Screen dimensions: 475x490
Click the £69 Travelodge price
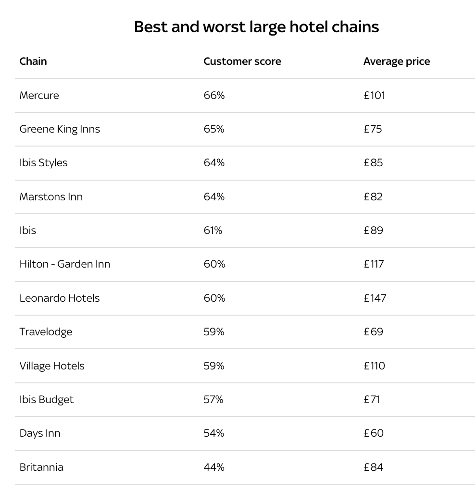373,332
